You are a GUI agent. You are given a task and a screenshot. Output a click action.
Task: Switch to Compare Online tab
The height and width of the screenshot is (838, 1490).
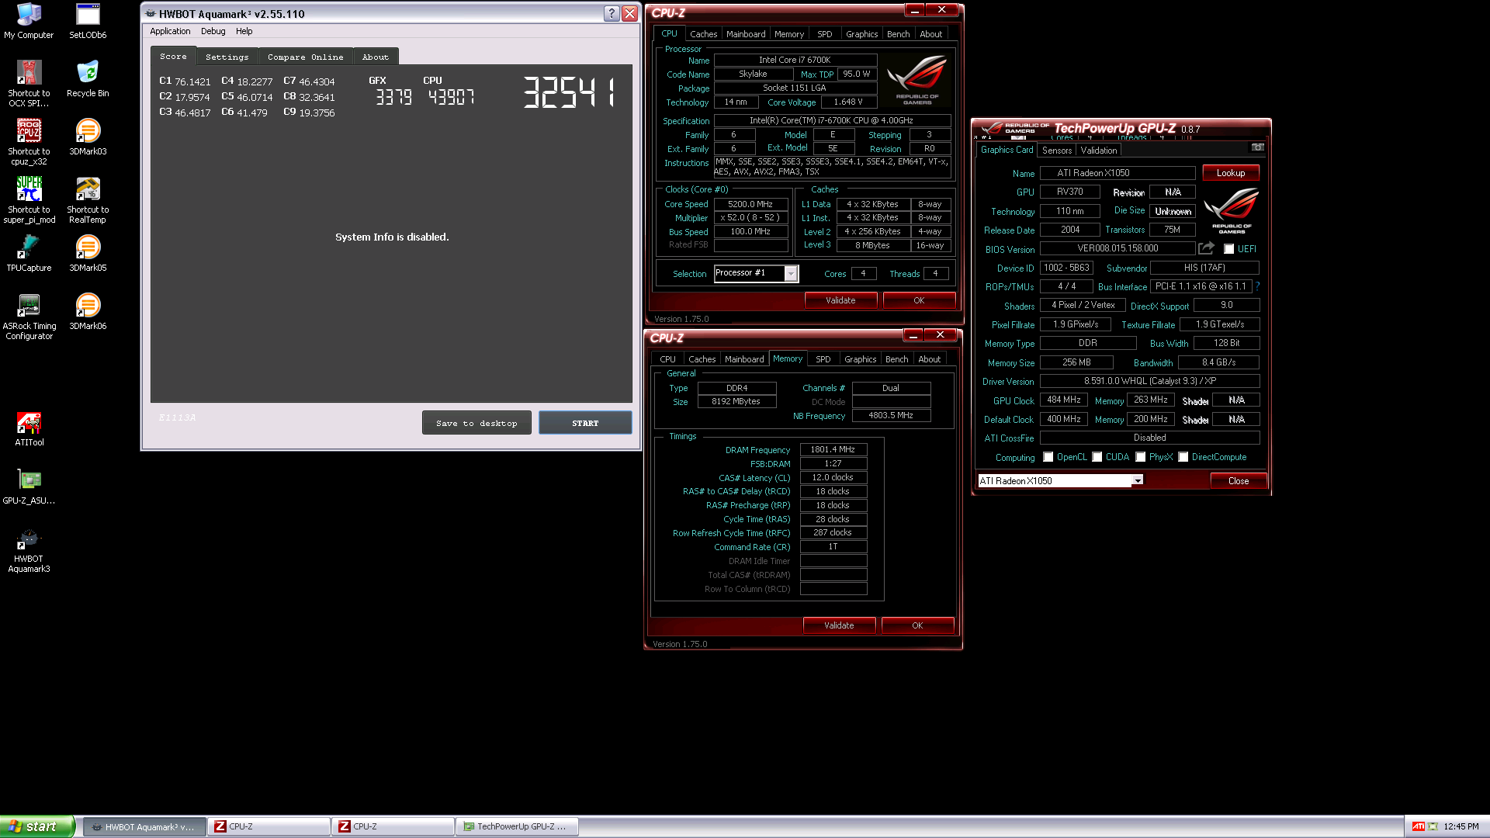[x=305, y=57]
